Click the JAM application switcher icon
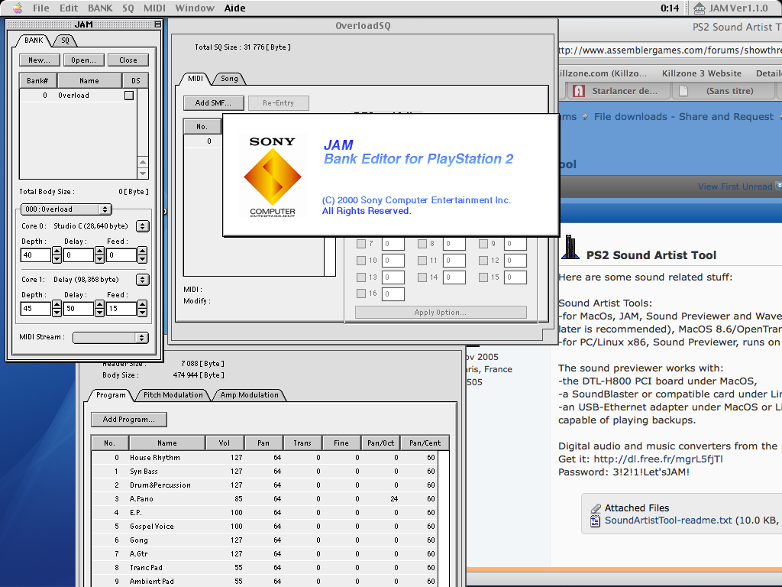Screen dimensions: 782x587 [700, 8]
